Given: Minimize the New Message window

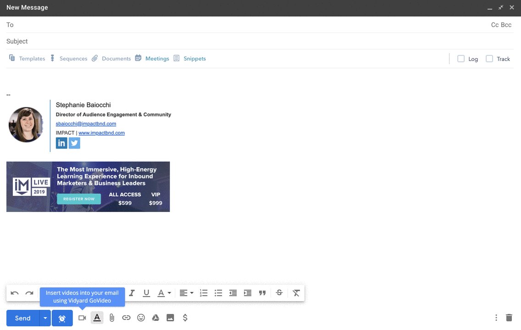Looking at the screenshot, I should tap(490, 8).
